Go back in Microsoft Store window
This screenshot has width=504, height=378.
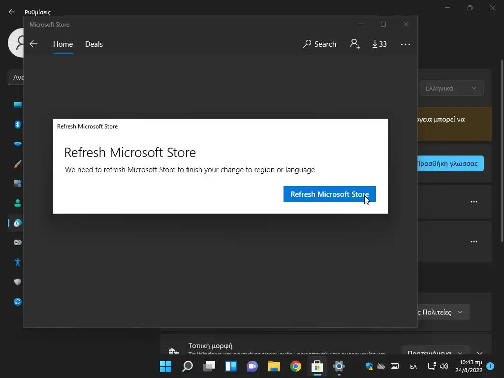(33, 44)
